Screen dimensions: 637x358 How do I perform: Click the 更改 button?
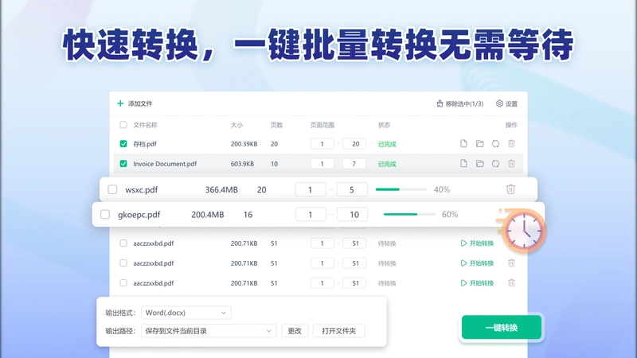pos(295,331)
